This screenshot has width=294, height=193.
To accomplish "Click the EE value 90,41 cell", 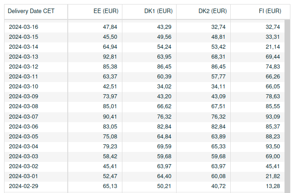I will coord(95,117).
